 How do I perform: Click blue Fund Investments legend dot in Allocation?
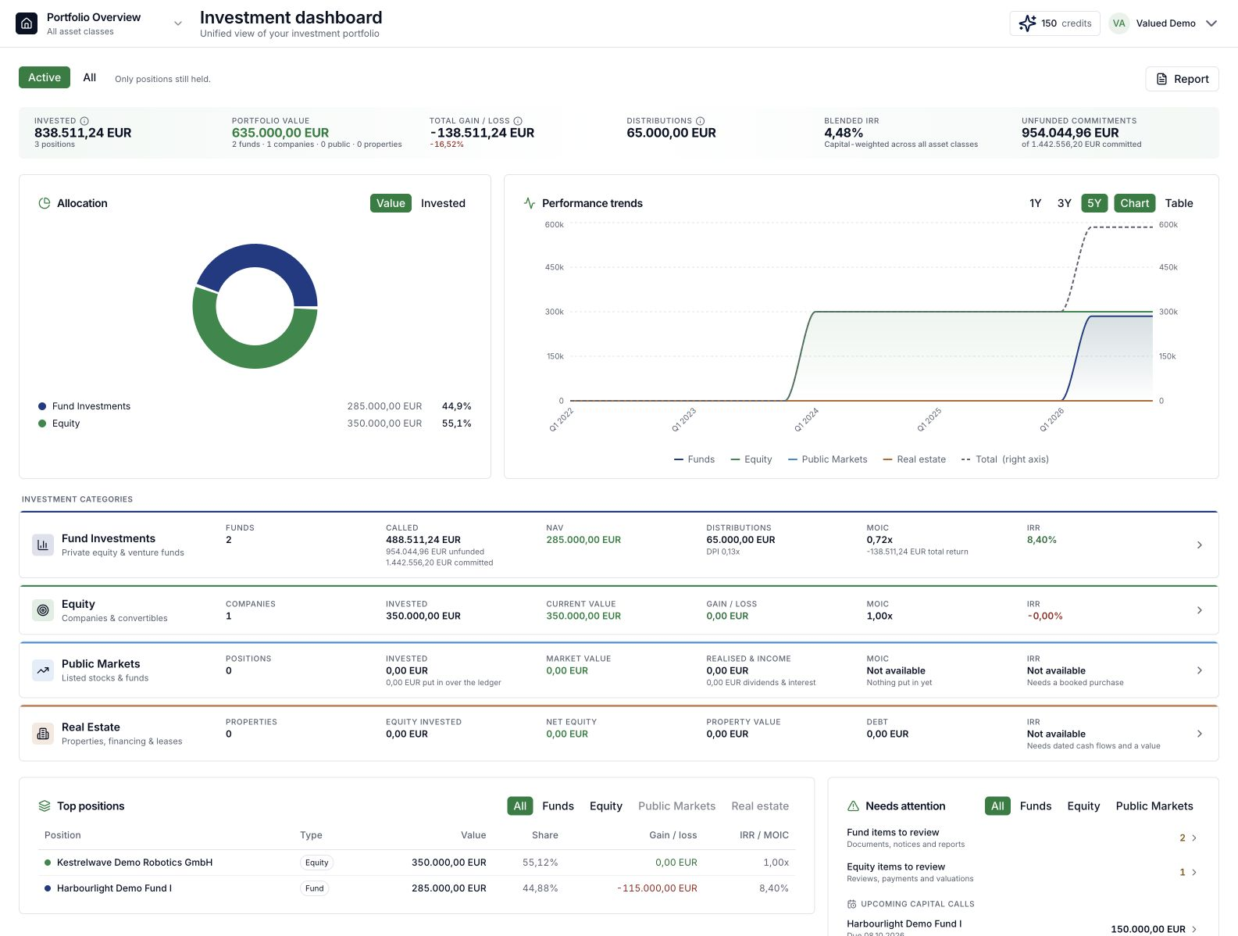tap(42, 406)
